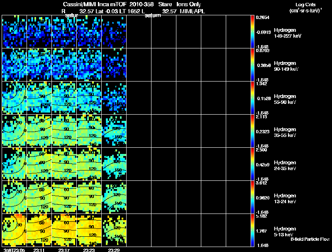
Task: Click the '0.9620' colorbar midpoint value
Action: pos(263,198)
